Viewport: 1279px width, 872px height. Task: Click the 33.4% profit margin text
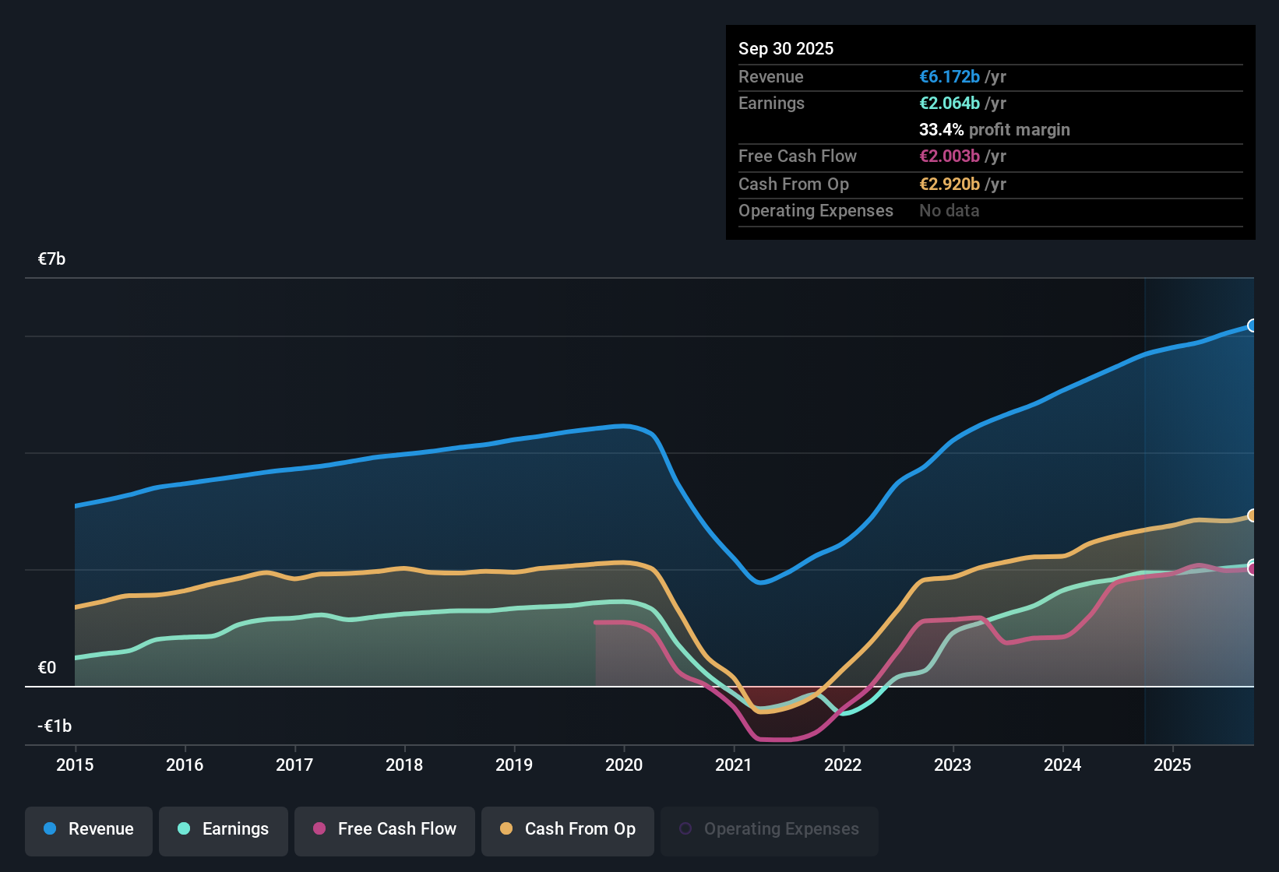pos(995,129)
